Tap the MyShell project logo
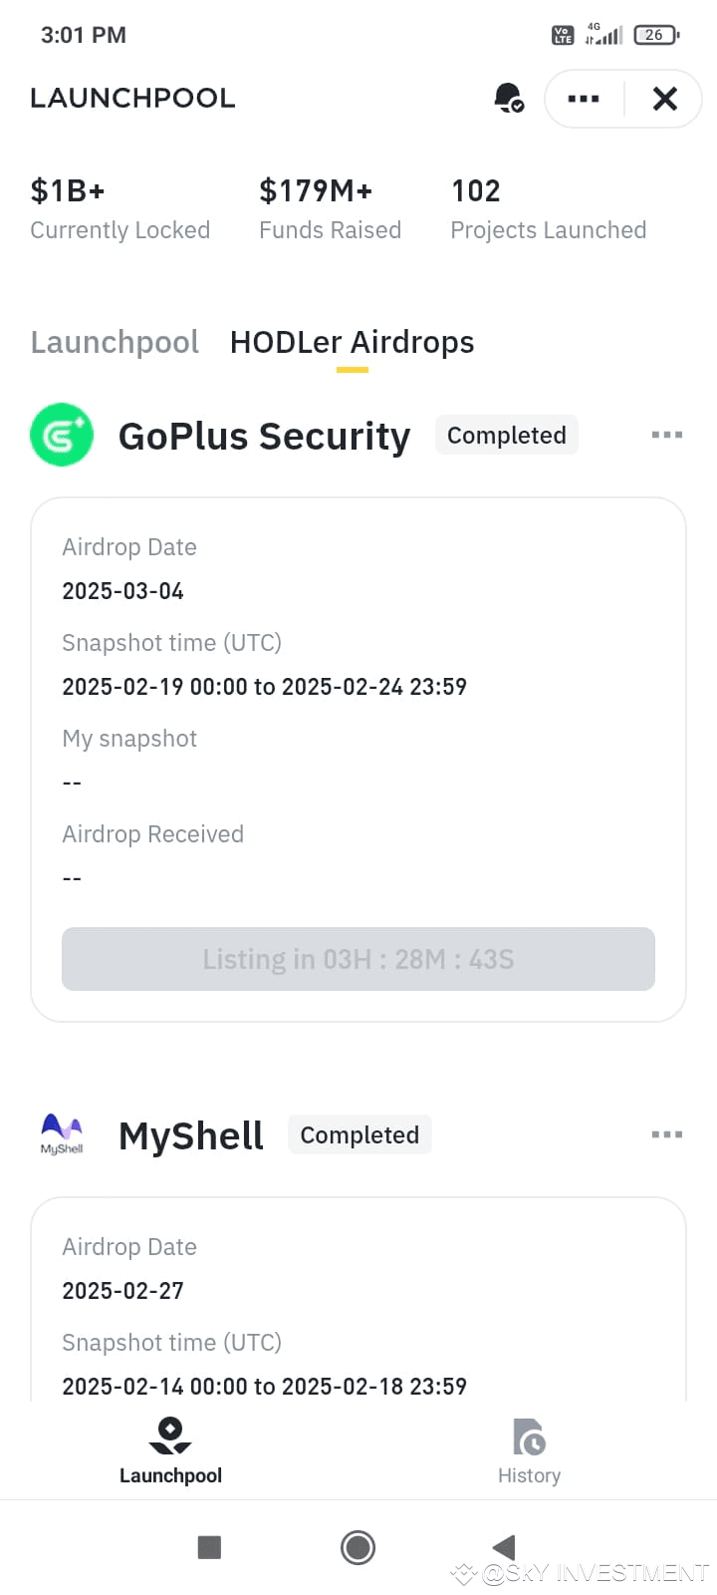717x1595 pixels. [61, 1132]
